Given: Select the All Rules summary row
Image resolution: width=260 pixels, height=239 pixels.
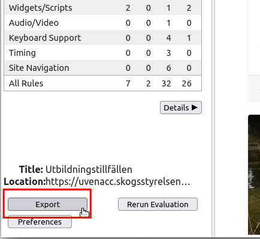Looking at the screenshot, I should [x=102, y=83].
